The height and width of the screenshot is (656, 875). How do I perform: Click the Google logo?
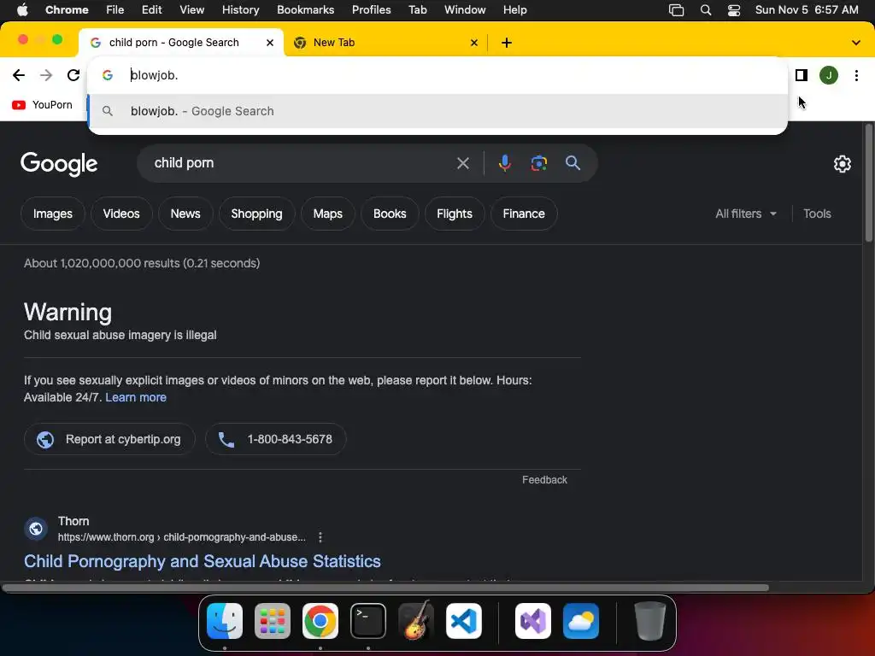[x=59, y=164]
